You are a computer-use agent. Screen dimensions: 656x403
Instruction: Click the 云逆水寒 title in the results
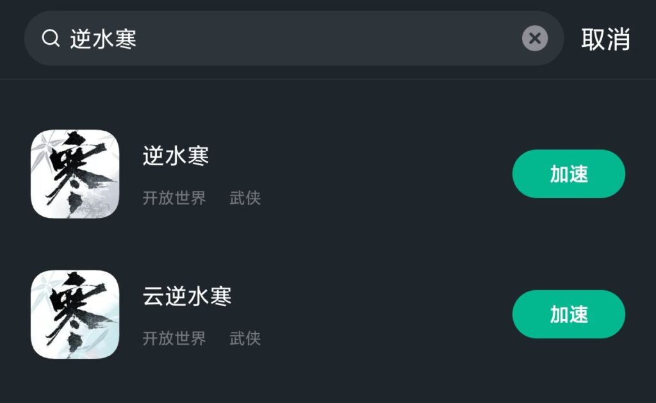186,296
